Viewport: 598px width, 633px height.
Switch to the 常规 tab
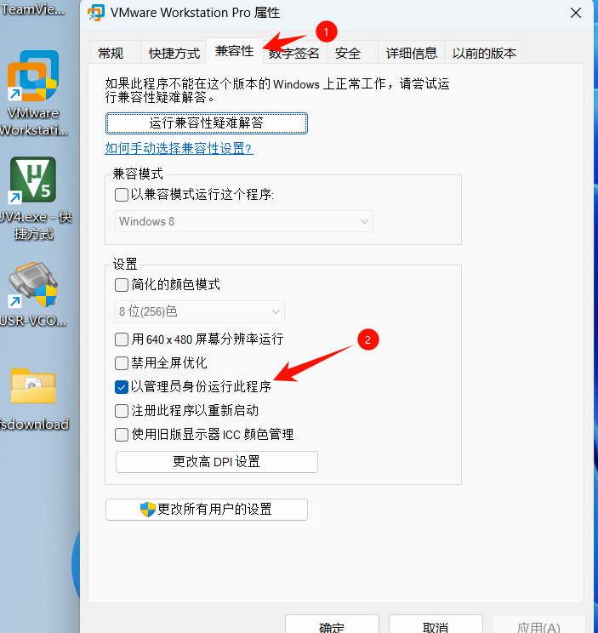click(x=111, y=53)
